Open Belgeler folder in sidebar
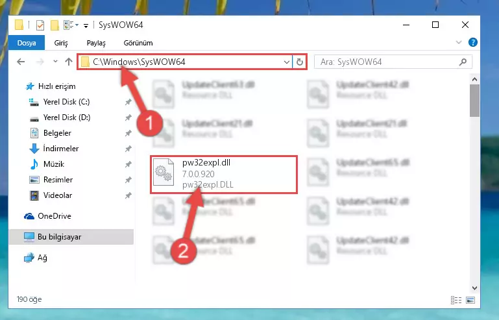The image size is (499, 320). click(x=50, y=133)
